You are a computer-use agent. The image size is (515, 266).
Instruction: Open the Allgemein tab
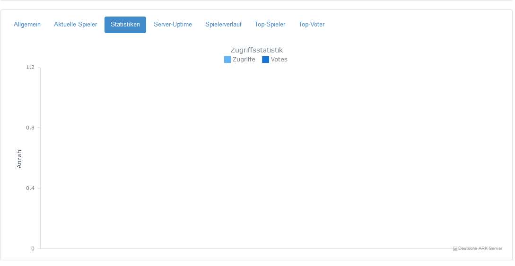27,25
